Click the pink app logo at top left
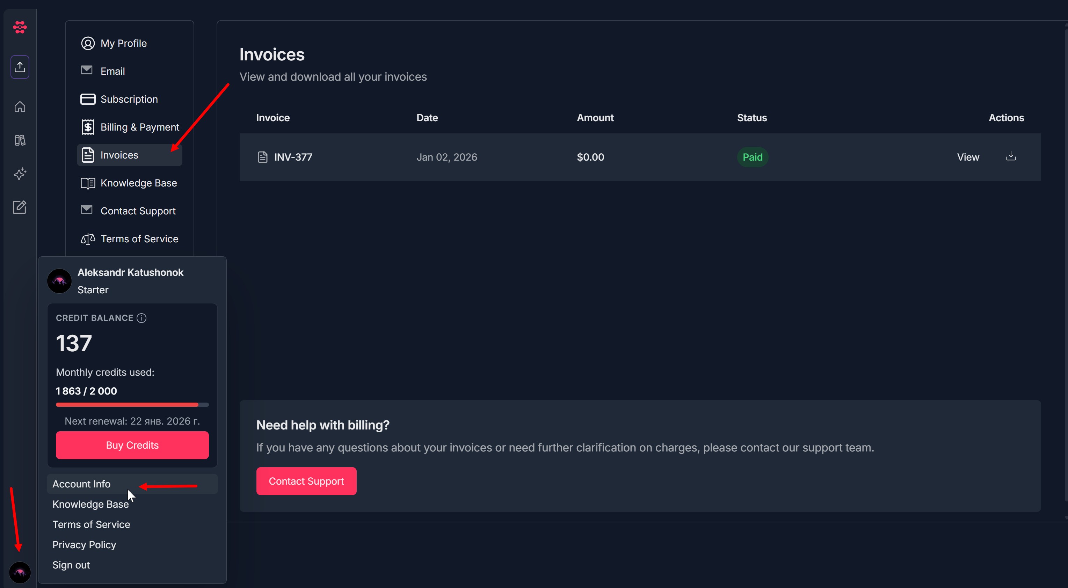 20,27
